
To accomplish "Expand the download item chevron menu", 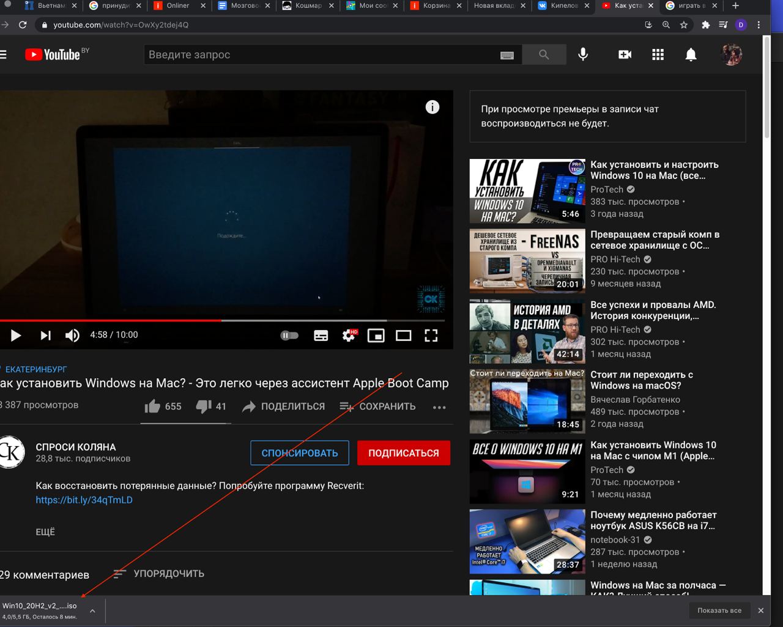I will click(92, 610).
